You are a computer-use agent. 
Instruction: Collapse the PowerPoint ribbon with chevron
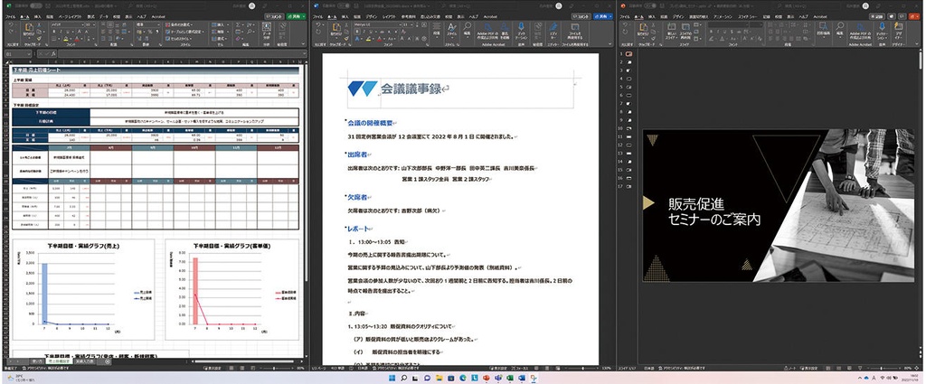pos(919,45)
